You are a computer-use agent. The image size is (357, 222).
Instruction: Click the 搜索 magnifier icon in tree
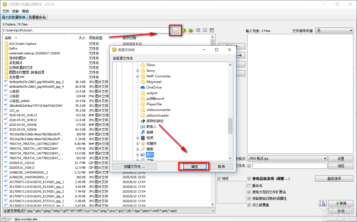(143, 149)
